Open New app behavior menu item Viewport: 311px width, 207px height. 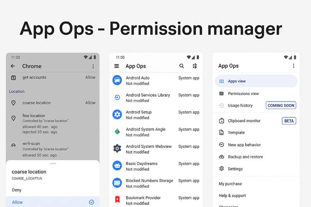click(256, 145)
